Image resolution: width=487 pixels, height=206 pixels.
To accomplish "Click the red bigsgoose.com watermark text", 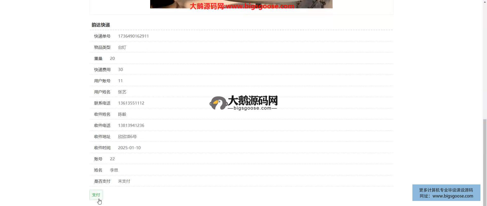I will [242, 6].
